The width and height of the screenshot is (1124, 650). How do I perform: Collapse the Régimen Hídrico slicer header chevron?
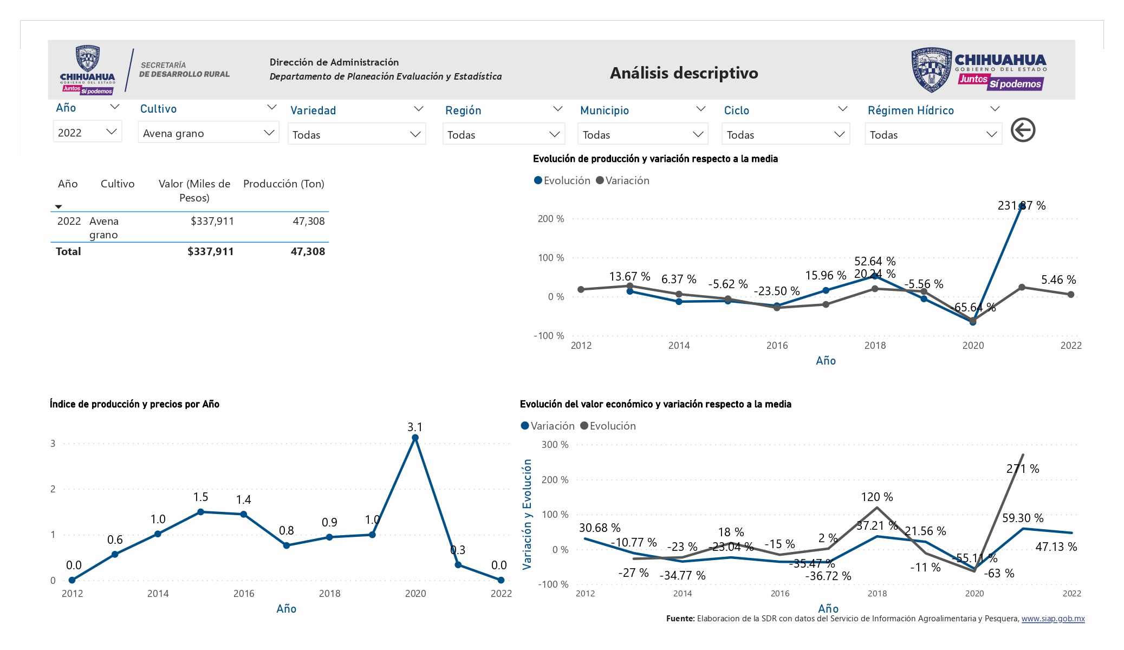point(995,109)
